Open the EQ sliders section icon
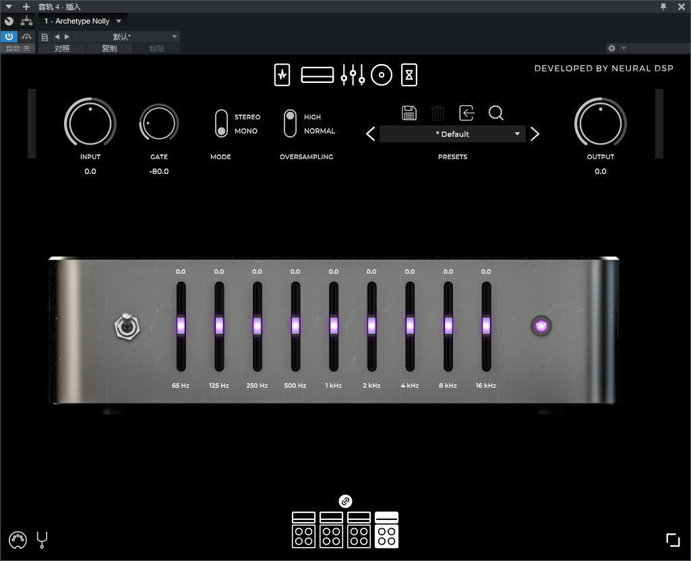Image resolution: width=691 pixels, height=561 pixels. pos(353,75)
